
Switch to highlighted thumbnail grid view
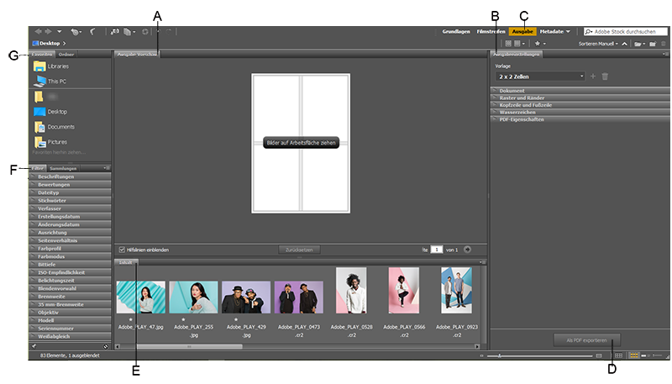[x=633, y=356]
